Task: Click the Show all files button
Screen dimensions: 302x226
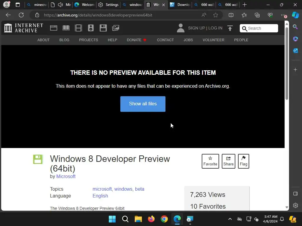Action: coord(143,104)
